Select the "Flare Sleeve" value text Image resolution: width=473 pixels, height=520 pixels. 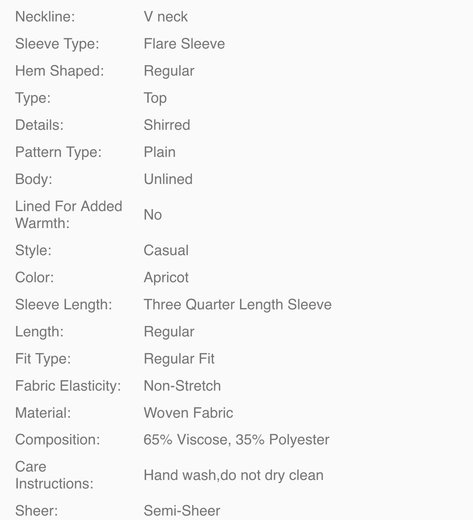click(x=184, y=44)
